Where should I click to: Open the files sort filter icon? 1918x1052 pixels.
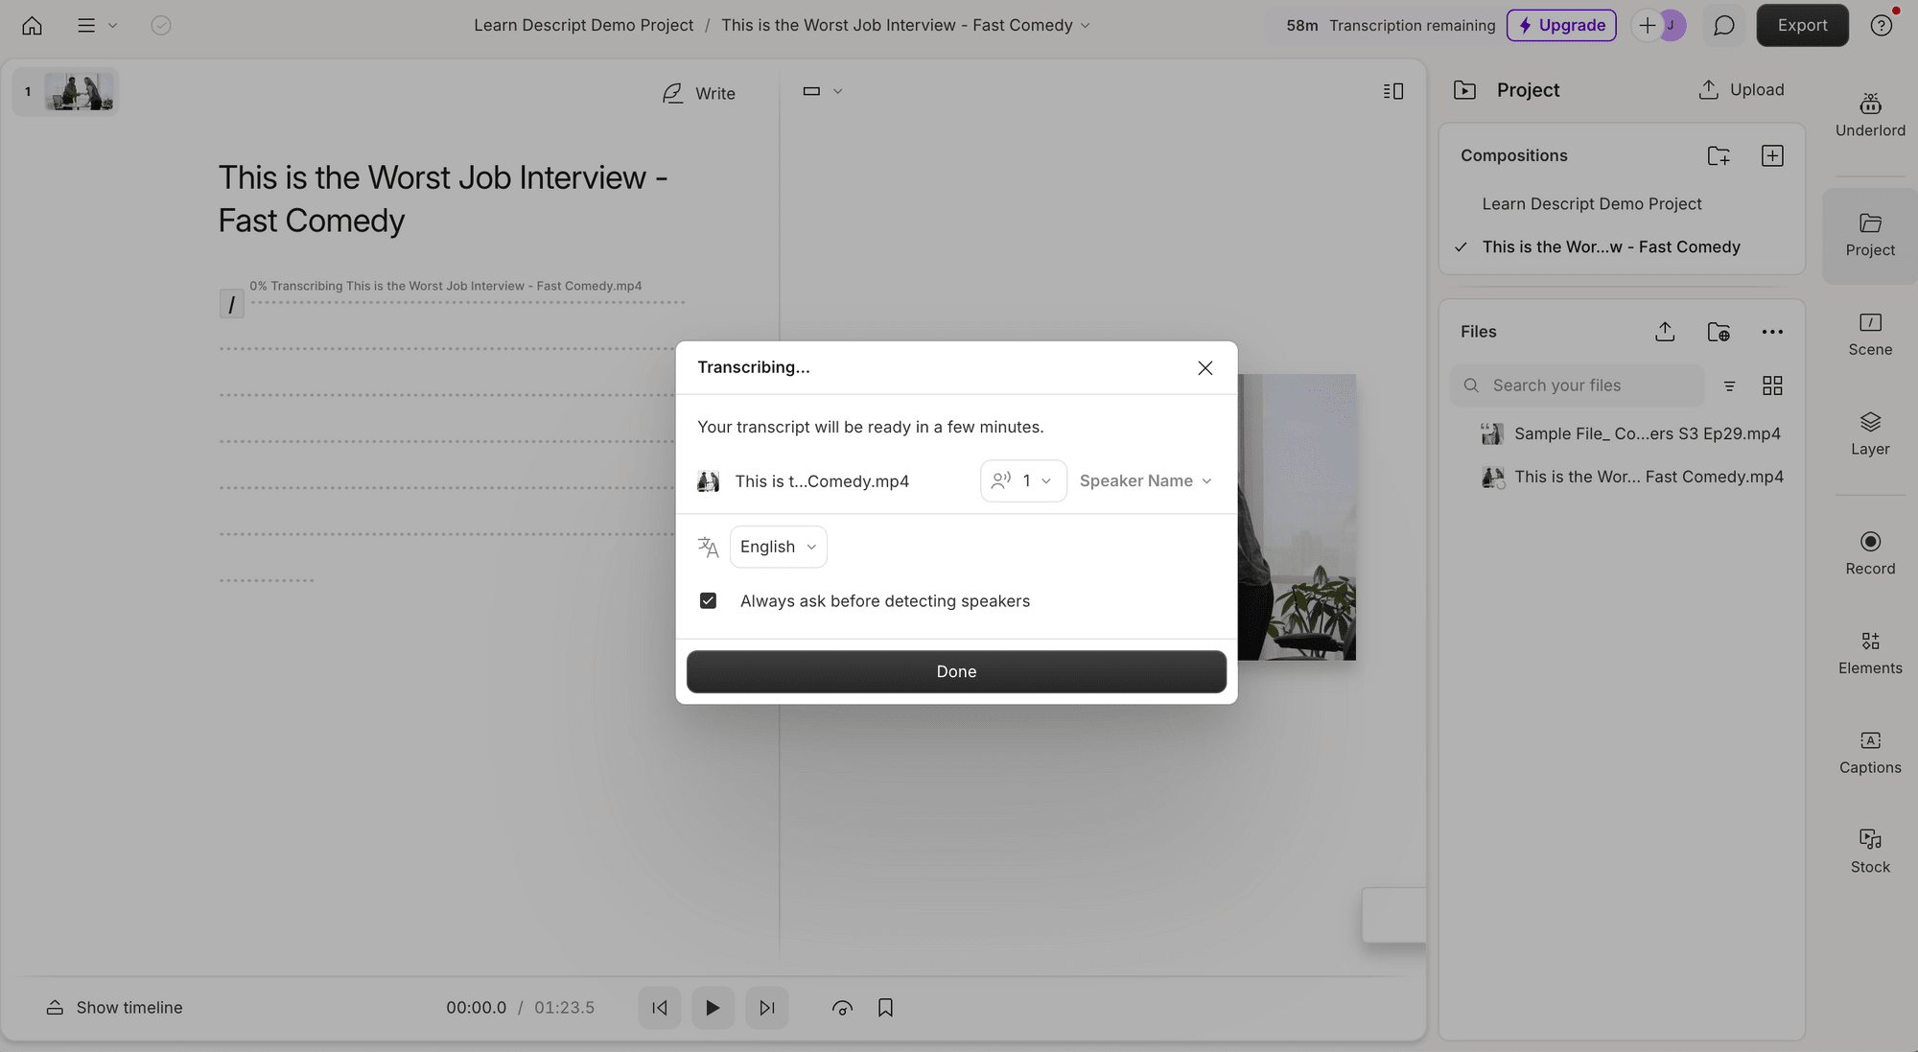pos(1729,386)
